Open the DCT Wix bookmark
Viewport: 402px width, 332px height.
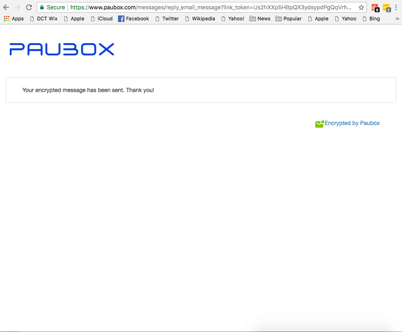point(44,19)
